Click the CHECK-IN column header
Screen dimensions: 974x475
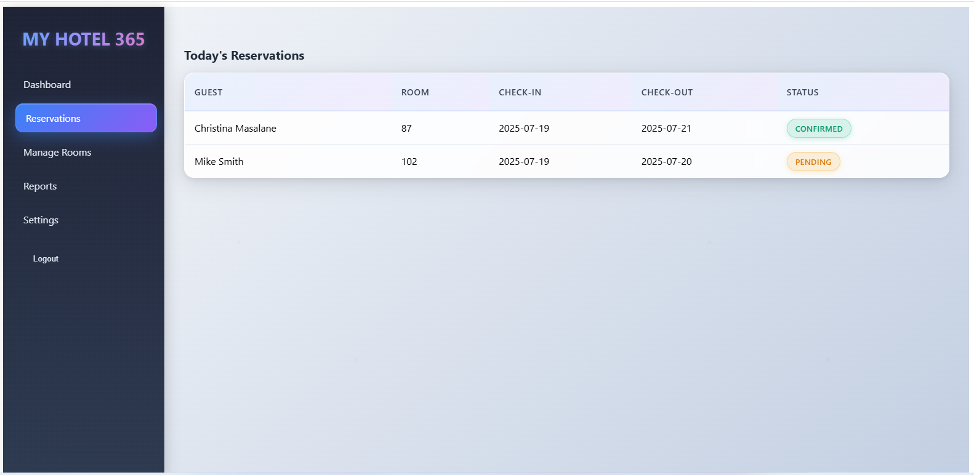click(520, 92)
